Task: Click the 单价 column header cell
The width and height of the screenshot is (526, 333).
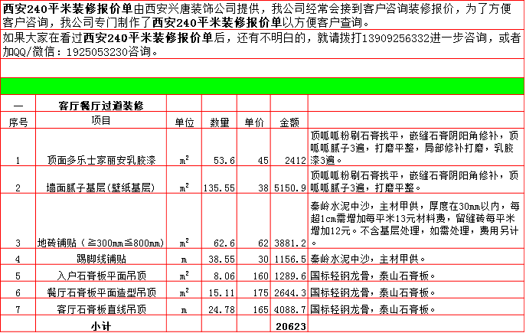Action: click(254, 122)
